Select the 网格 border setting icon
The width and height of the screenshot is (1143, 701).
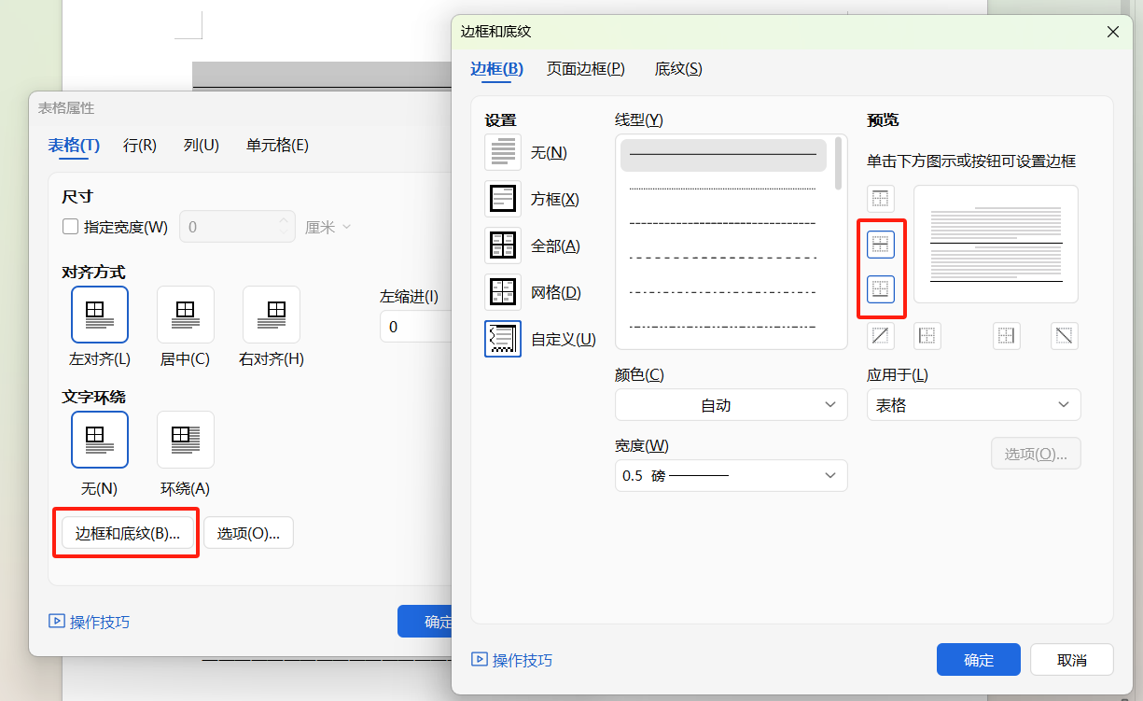(x=502, y=291)
